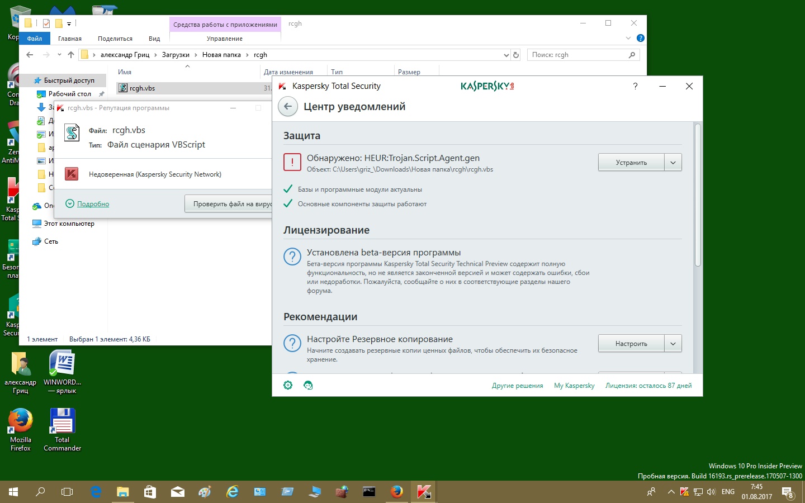Image resolution: width=805 pixels, height=503 pixels.
Task: Click Устранить to fix detected Trojan
Action: click(631, 163)
